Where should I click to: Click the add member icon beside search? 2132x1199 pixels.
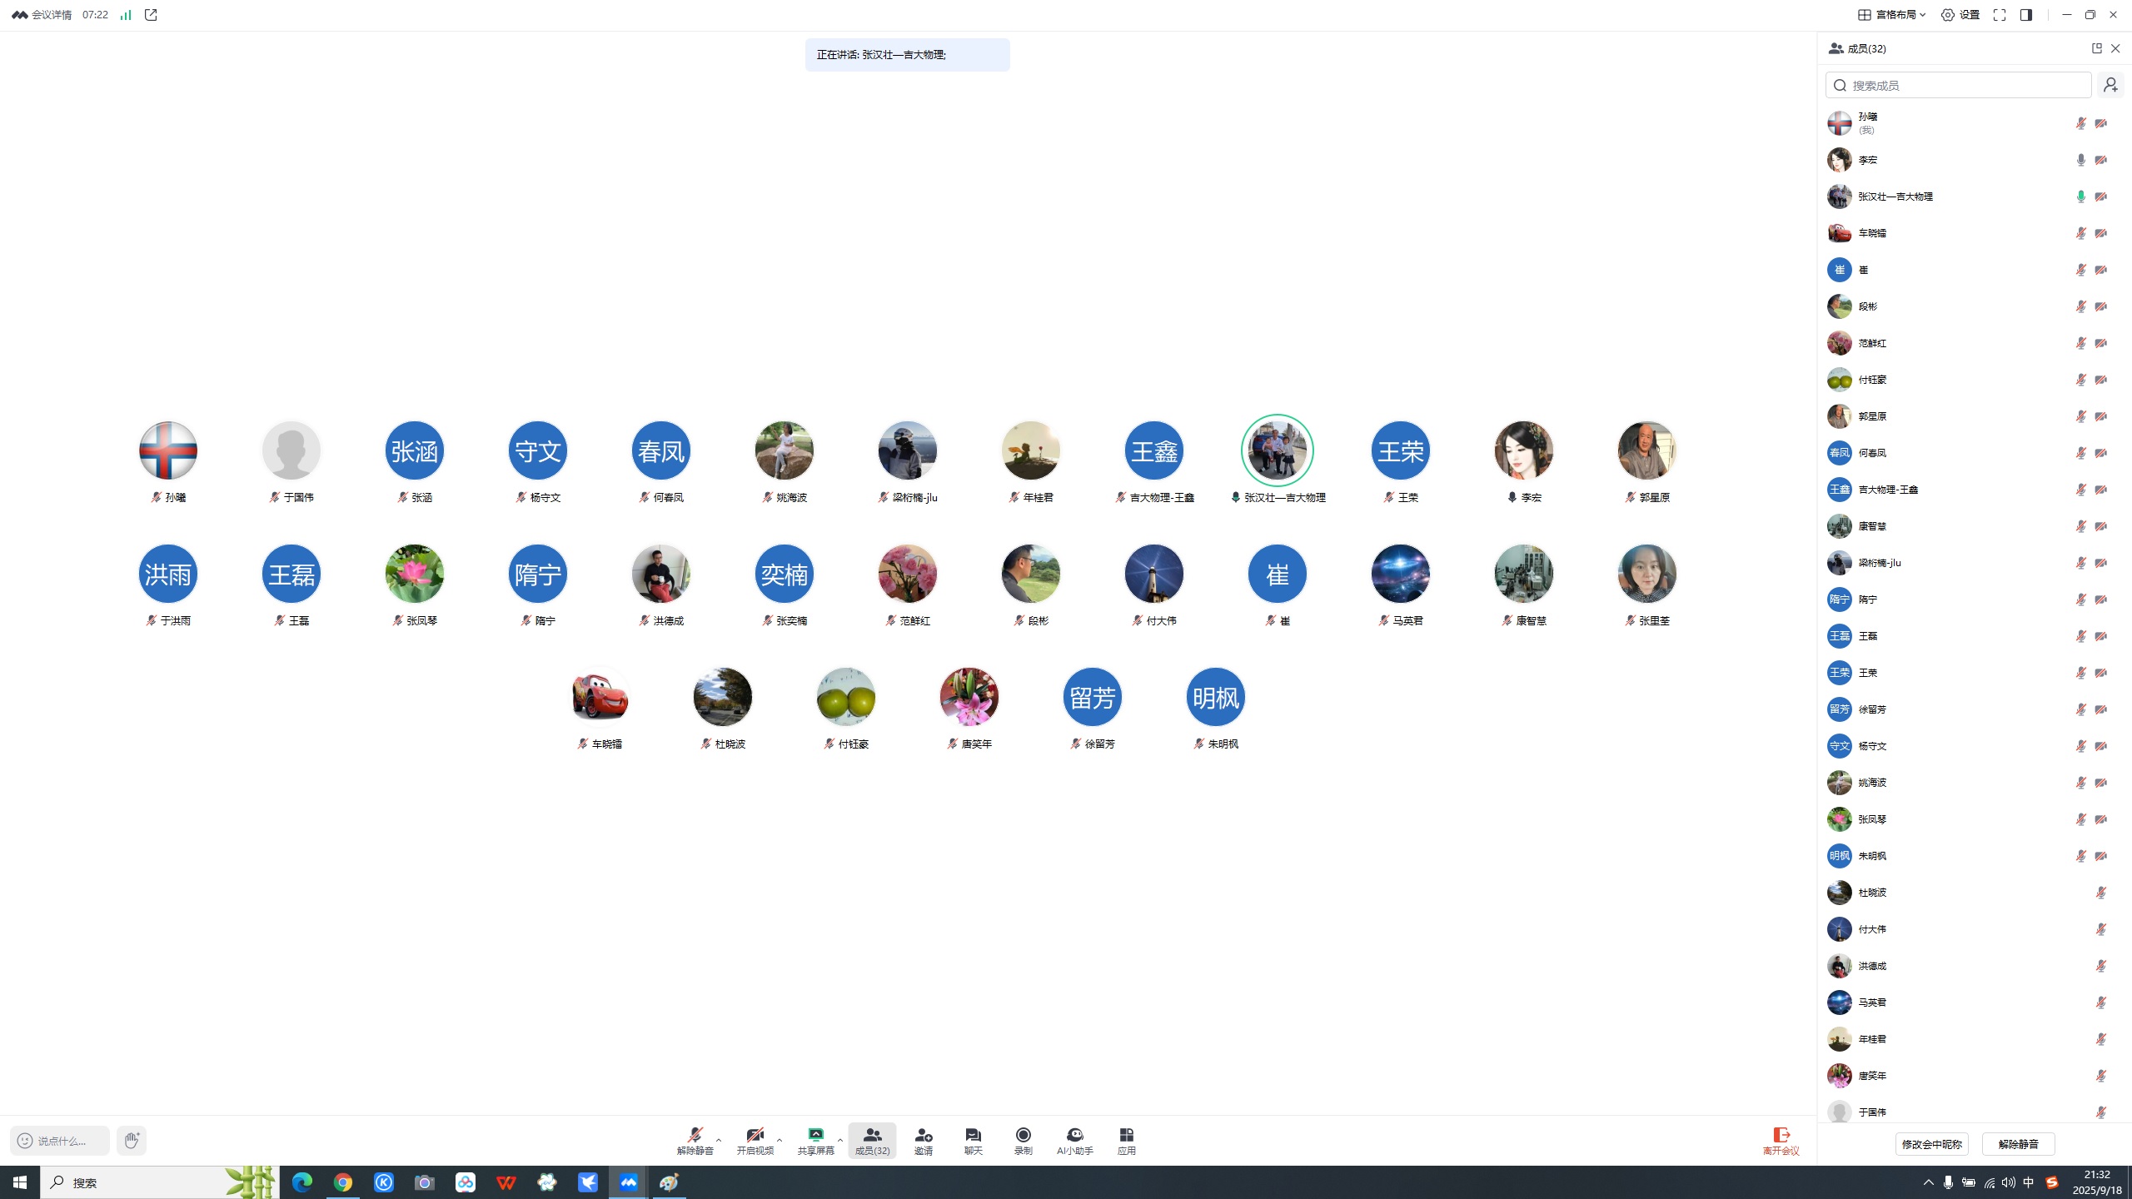[2110, 85]
